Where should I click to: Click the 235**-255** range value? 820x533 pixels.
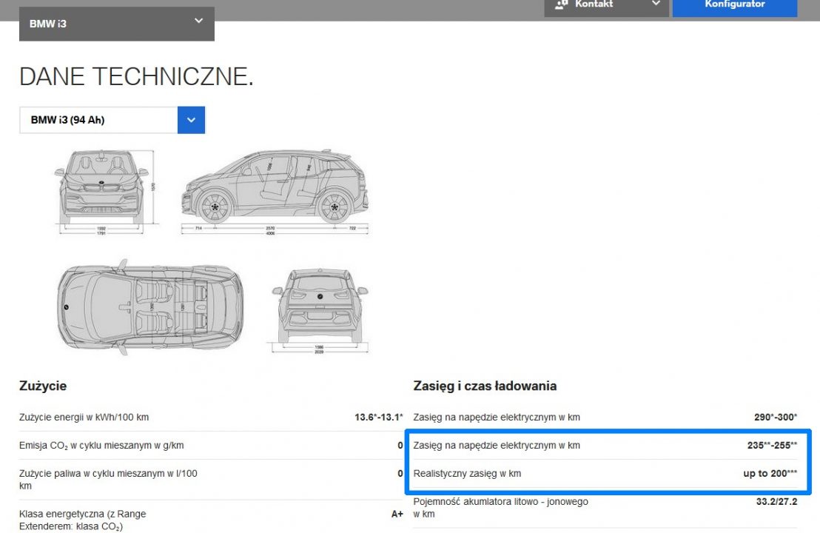pyautogui.click(x=772, y=446)
